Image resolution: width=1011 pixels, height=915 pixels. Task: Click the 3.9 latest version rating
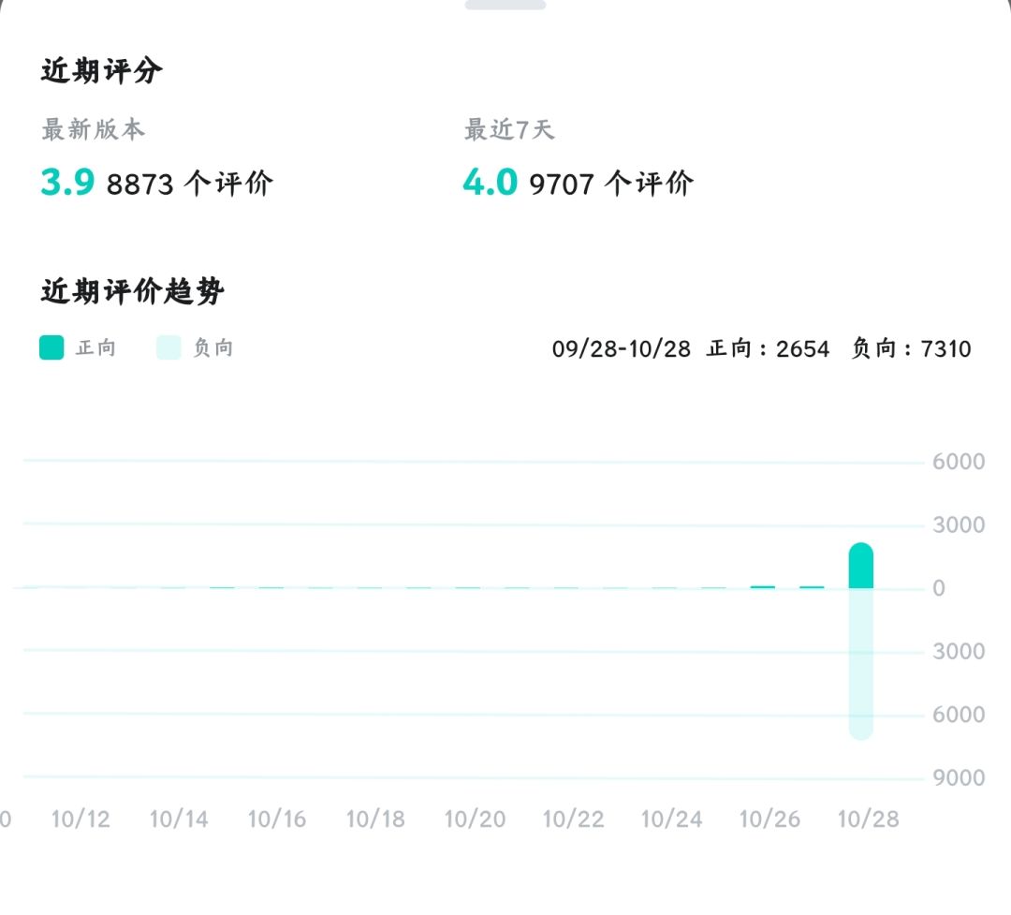point(67,182)
